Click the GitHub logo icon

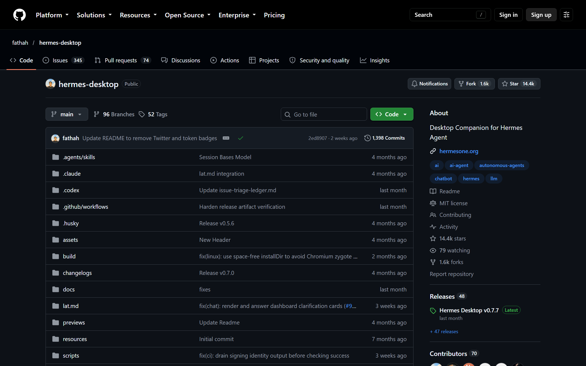(x=20, y=15)
